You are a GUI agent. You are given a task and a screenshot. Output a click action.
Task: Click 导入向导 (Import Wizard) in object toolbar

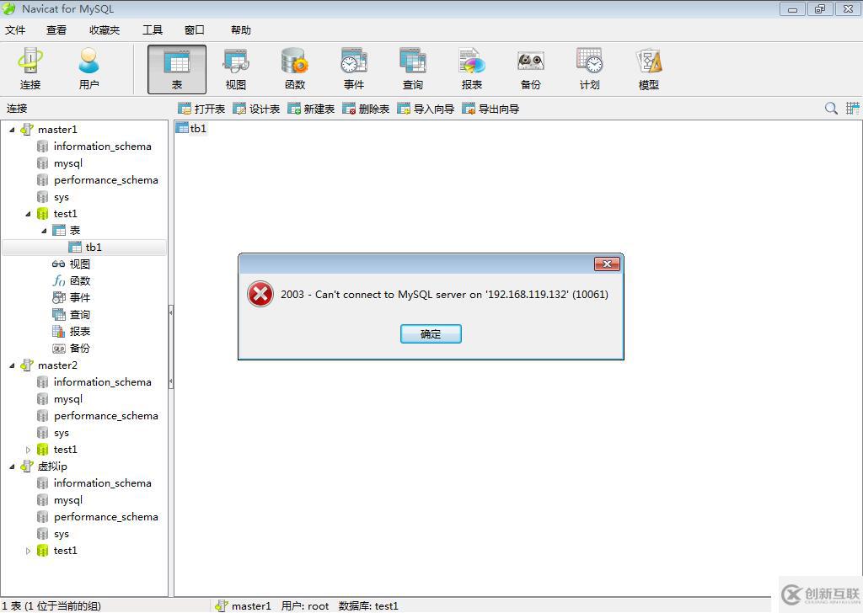coord(426,109)
